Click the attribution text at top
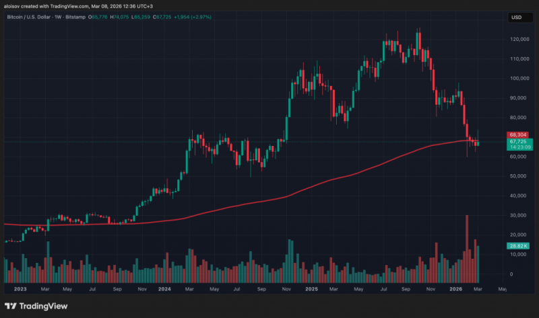This screenshot has height=318, width=539. point(78,6)
